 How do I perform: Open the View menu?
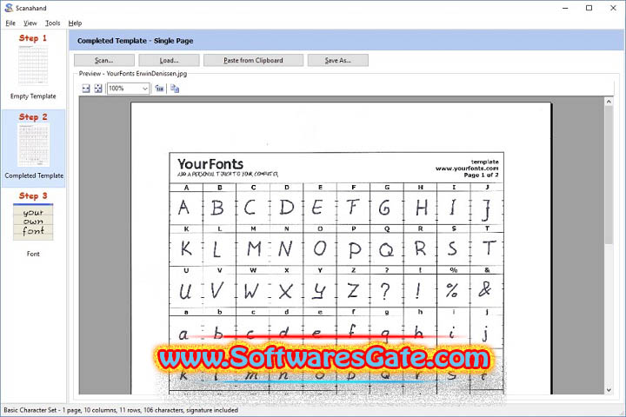pyautogui.click(x=30, y=23)
